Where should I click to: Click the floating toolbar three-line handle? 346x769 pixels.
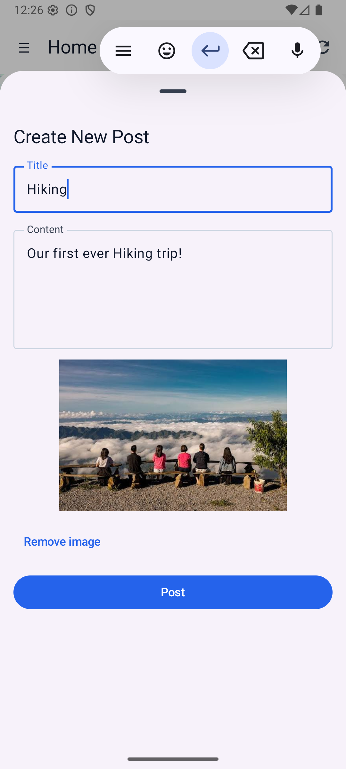coord(123,51)
